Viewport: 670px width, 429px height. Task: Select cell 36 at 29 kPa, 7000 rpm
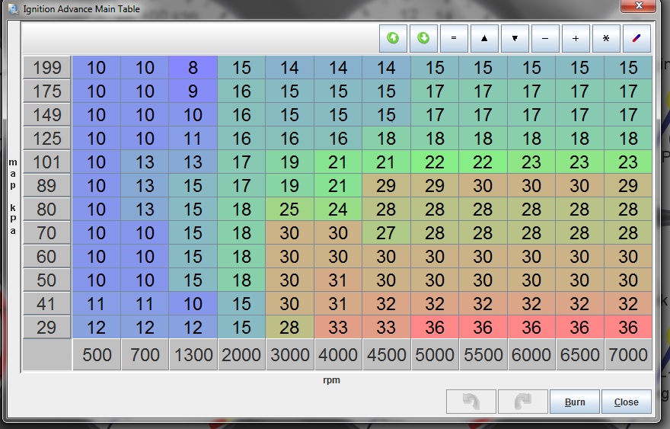628,328
